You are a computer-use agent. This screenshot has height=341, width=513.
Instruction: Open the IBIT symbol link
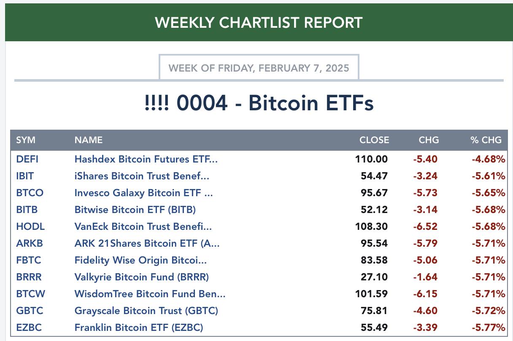pos(25,176)
